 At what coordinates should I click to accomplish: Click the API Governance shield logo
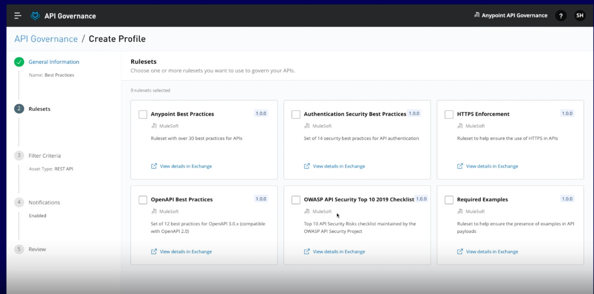click(x=35, y=16)
